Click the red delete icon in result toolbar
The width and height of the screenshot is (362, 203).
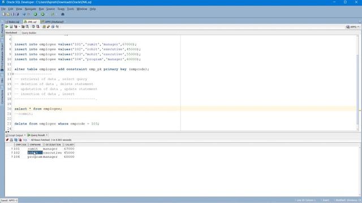pos(20,140)
